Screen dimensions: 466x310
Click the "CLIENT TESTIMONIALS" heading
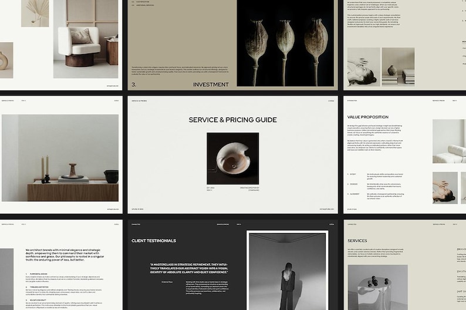tap(154, 241)
